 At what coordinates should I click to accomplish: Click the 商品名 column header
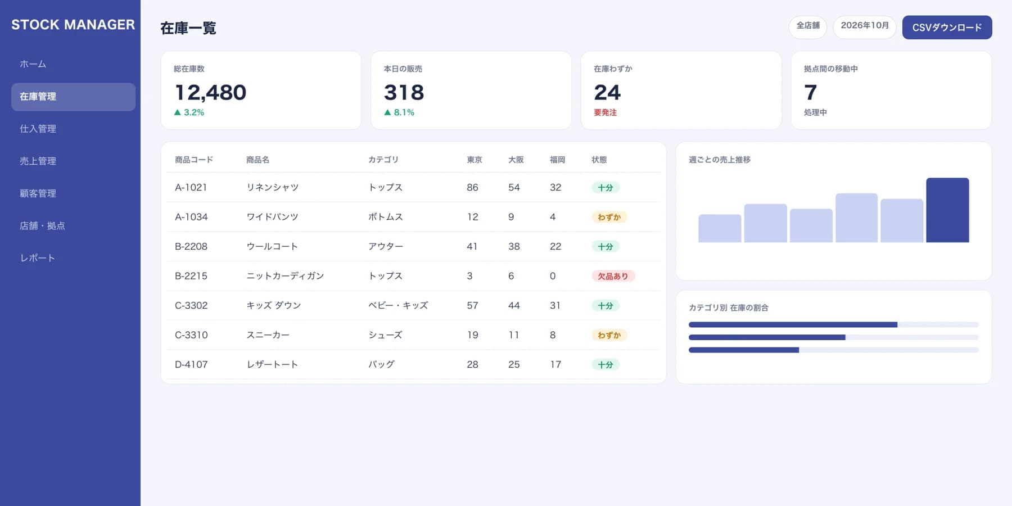[257, 160]
